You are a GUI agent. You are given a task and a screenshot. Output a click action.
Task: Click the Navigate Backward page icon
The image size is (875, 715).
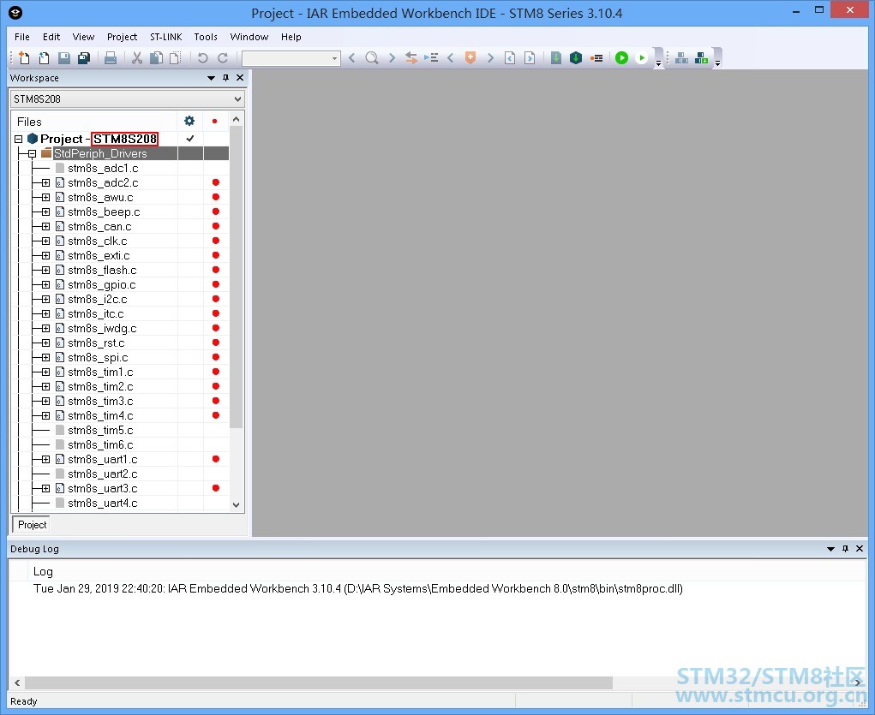(509, 57)
